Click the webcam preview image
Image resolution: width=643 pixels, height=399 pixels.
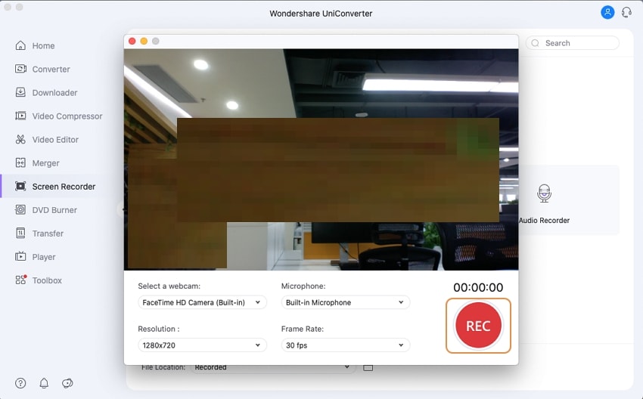point(321,159)
